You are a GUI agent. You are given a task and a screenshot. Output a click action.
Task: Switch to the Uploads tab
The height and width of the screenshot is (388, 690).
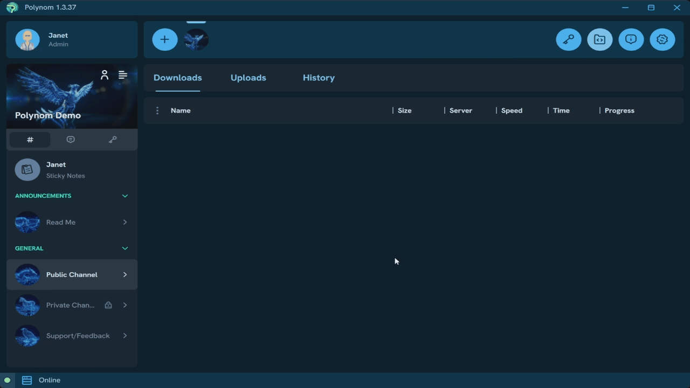(248, 78)
